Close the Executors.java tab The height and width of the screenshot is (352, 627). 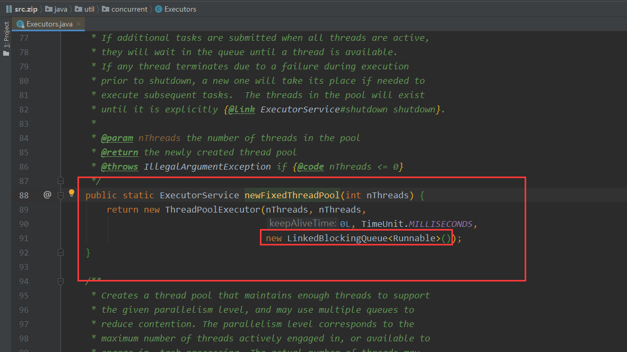point(79,24)
